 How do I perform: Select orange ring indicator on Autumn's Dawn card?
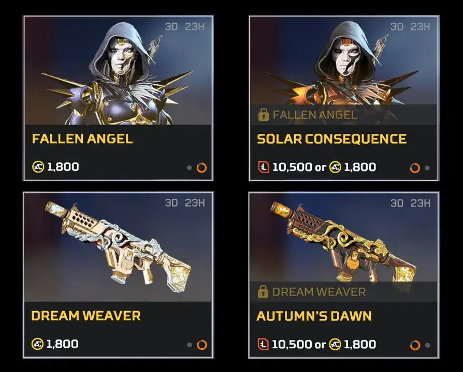tap(415, 345)
